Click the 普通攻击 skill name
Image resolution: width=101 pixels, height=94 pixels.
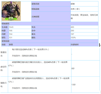click(4, 54)
